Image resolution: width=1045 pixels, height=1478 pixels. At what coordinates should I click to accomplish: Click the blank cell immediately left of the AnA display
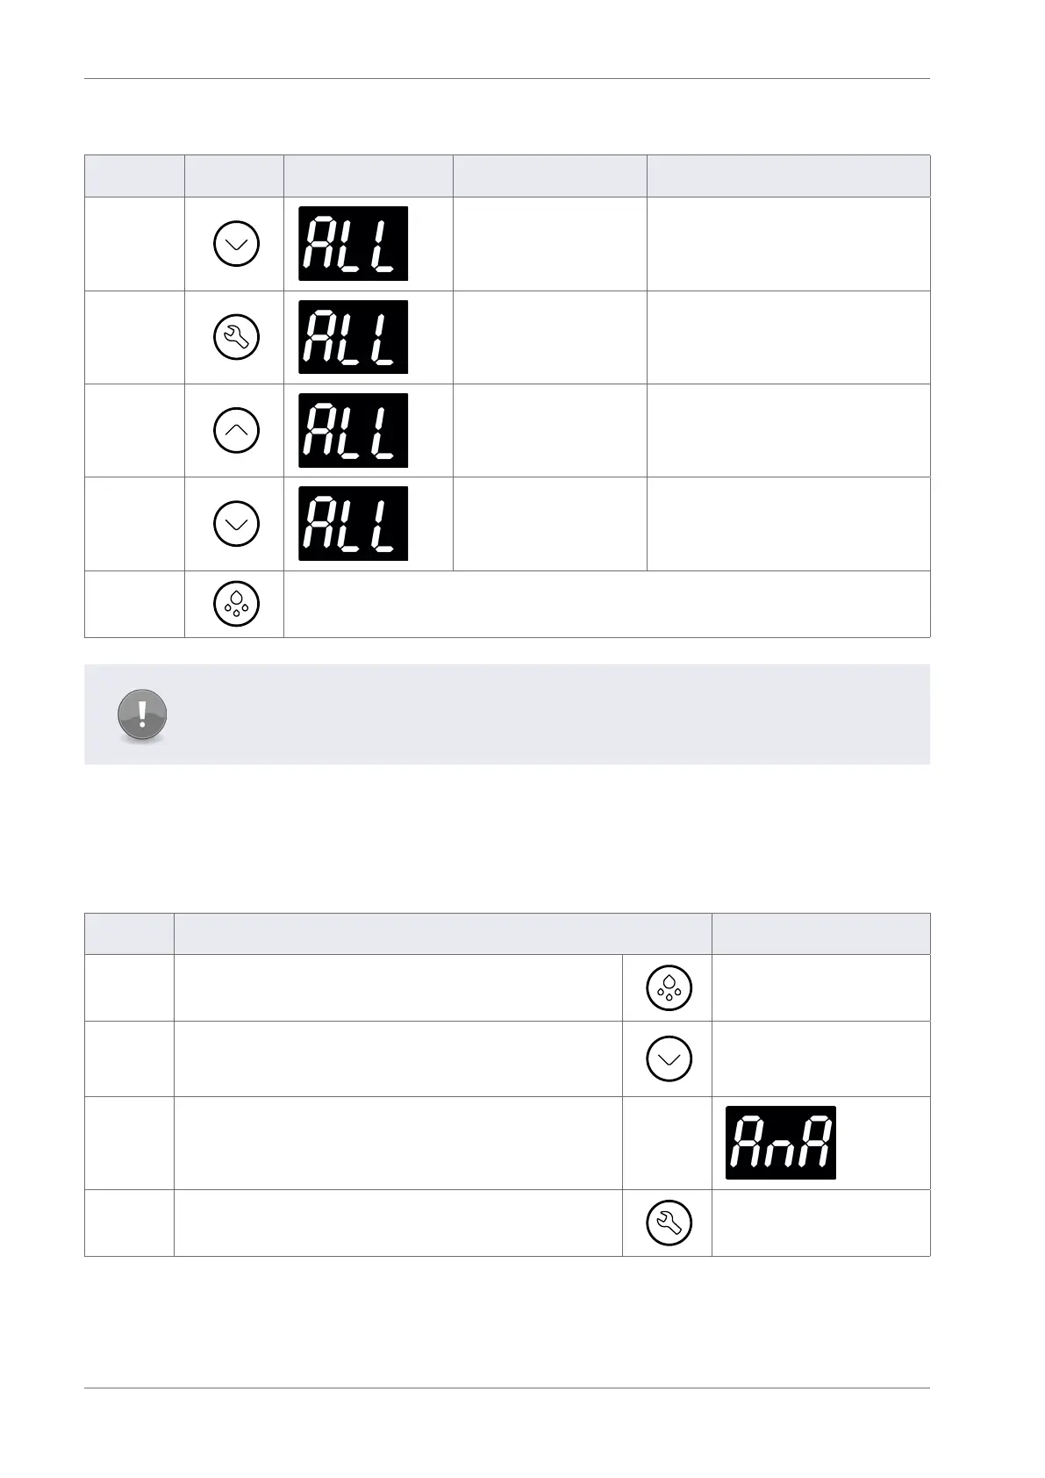pyautogui.click(x=667, y=1143)
